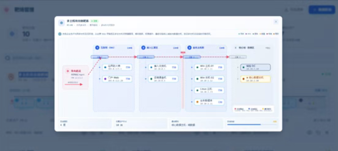Click the blue tag on Linux 主机 node
338x151 pixels.
point(220,90)
